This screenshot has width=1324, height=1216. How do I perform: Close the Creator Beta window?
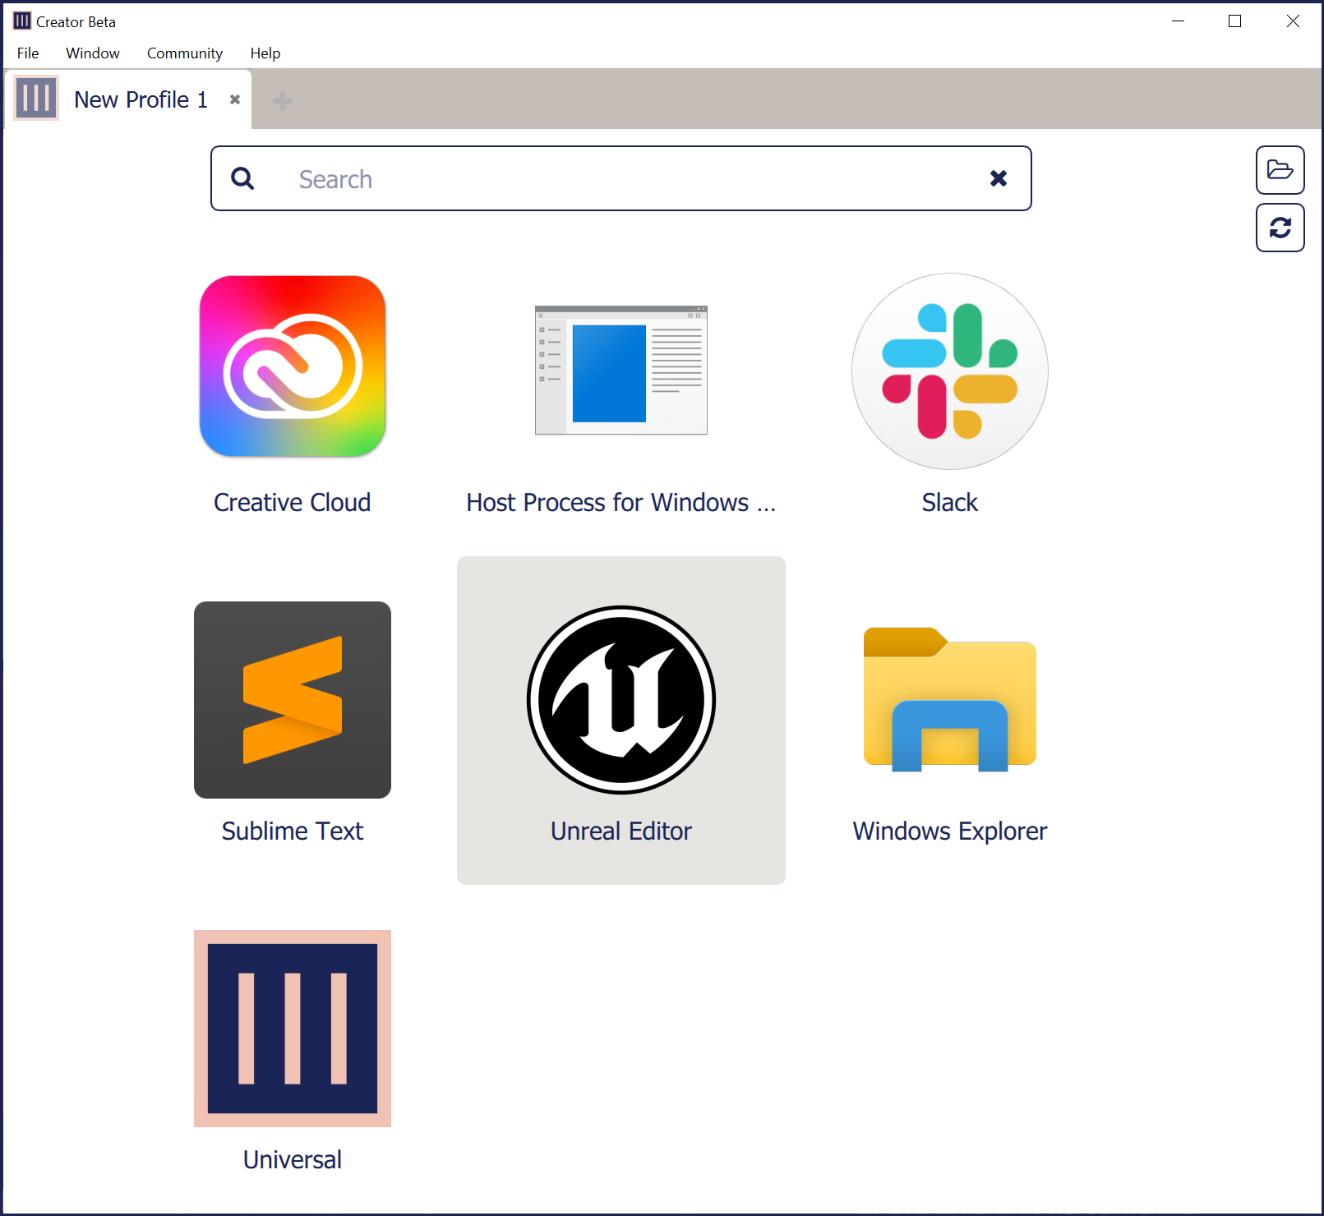click(x=1293, y=21)
